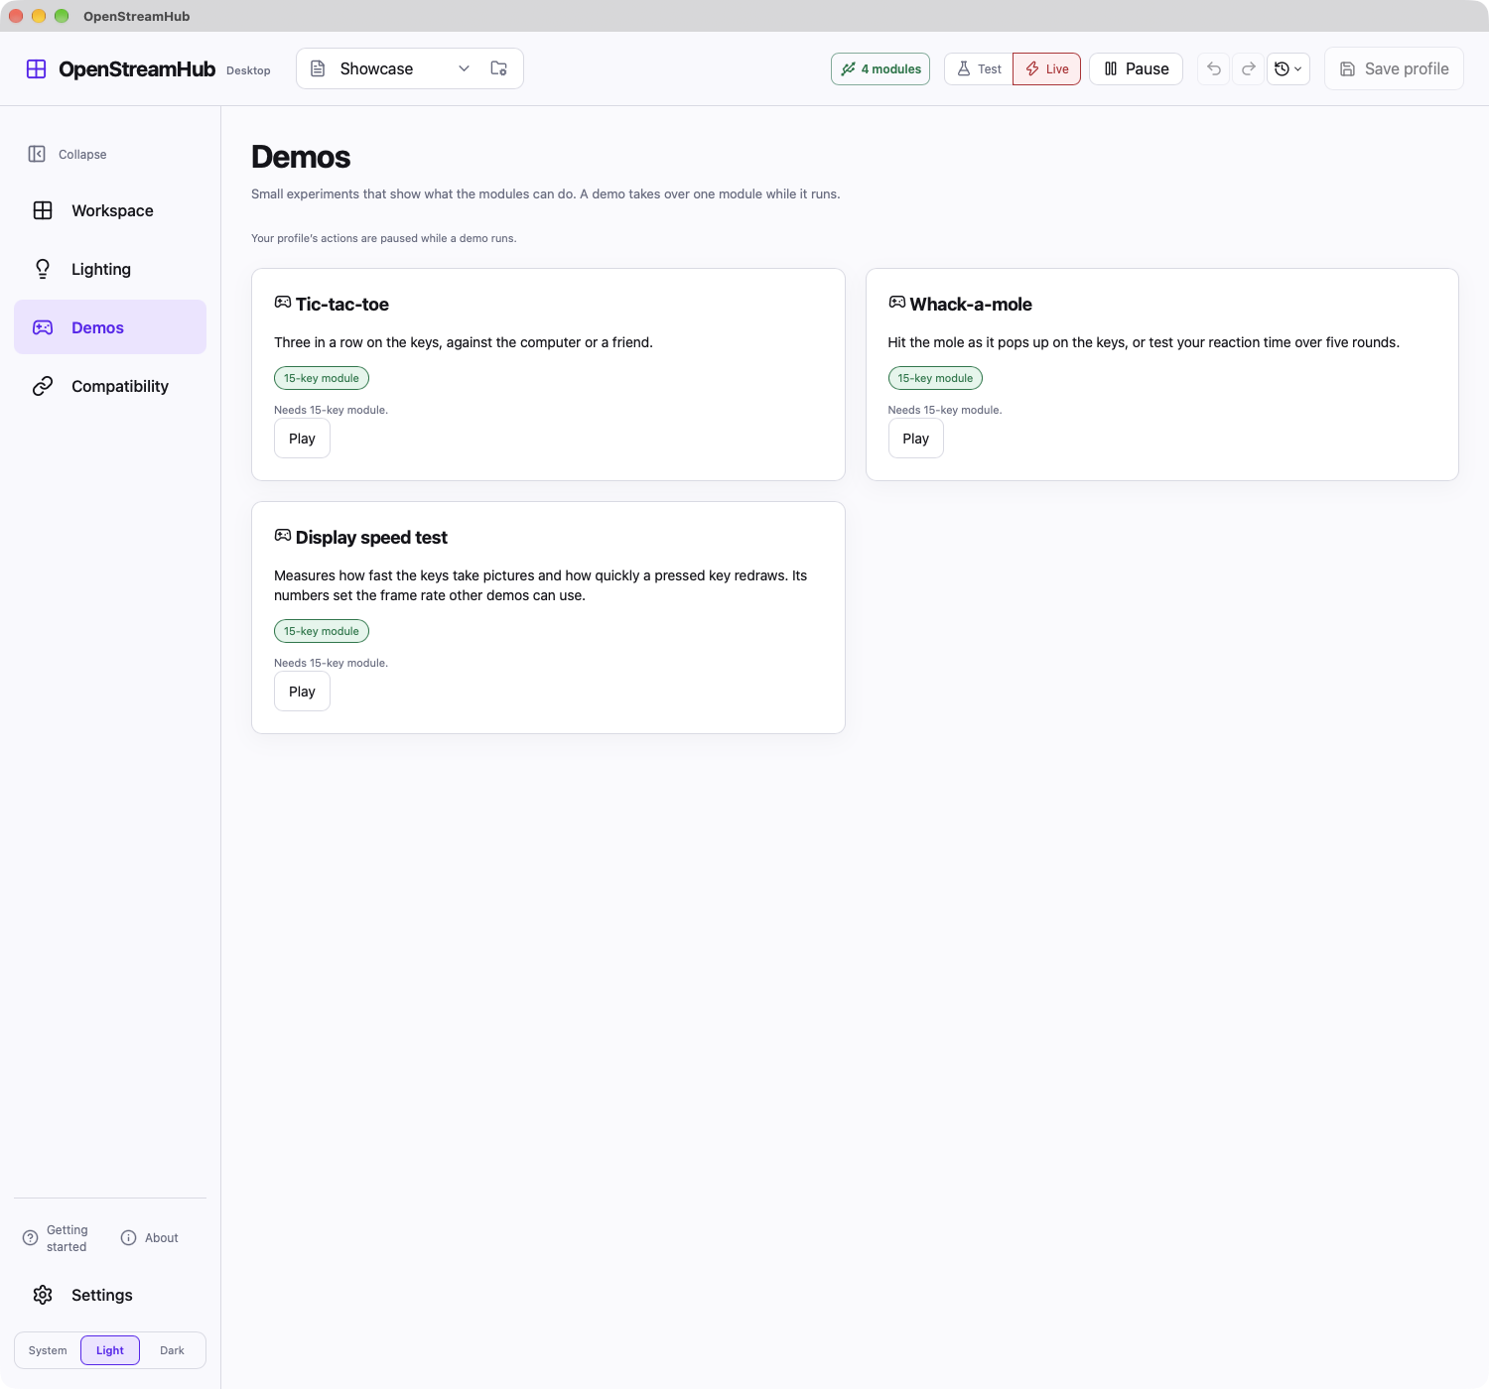Click the undo arrow icon
The width and height of the screenshot is (1489, 1389).
point(1213,68)
